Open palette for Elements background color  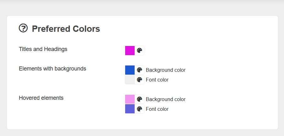pos(140,70)
